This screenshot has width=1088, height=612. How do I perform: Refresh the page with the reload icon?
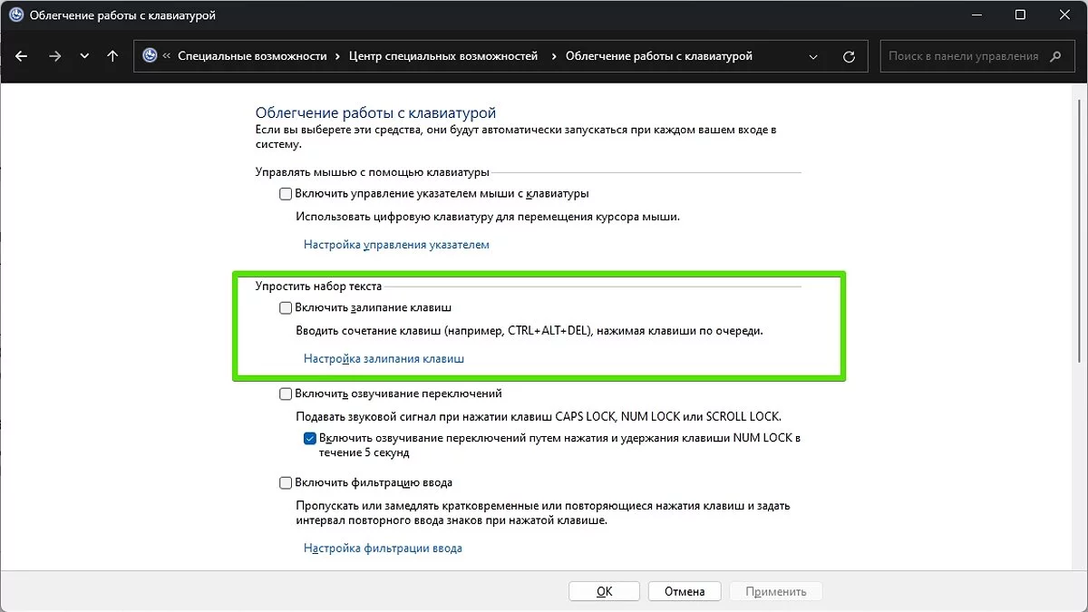tap(849, 56)
